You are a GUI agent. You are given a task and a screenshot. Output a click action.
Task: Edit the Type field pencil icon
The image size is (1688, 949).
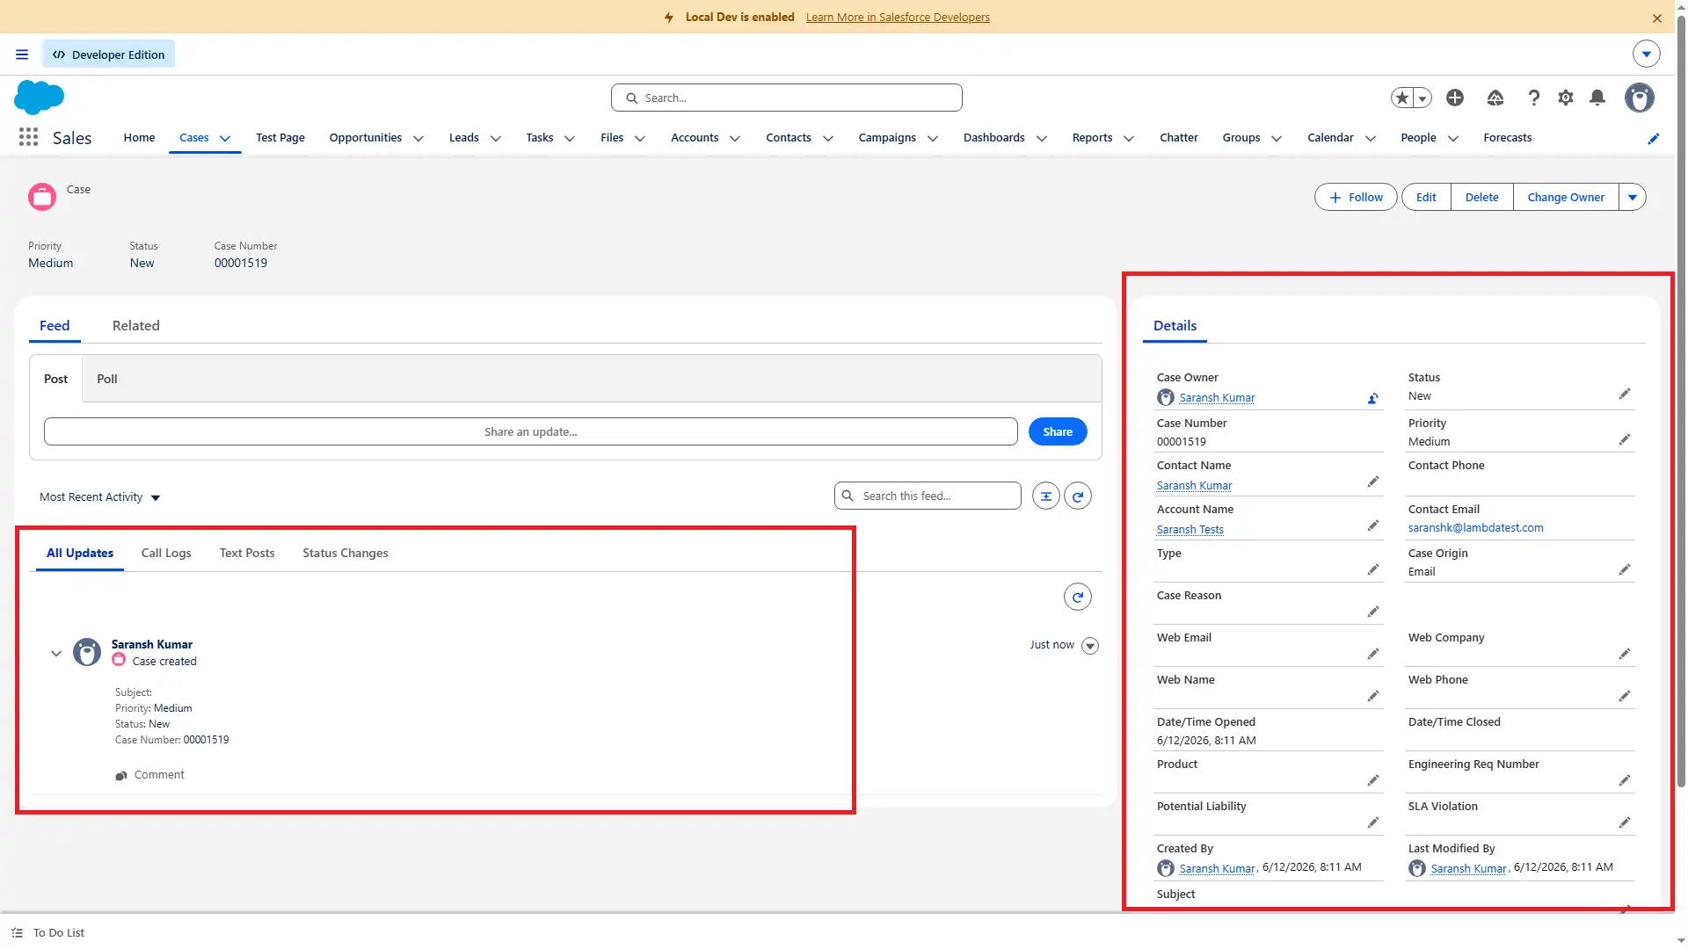(x=1373, y=570)
